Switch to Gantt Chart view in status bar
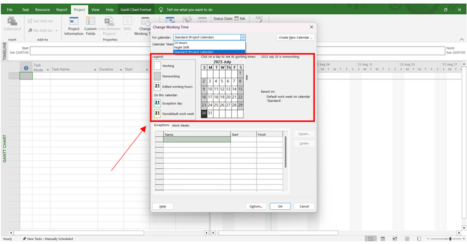Viewport: 467px width, 244px height. (370, 238)
